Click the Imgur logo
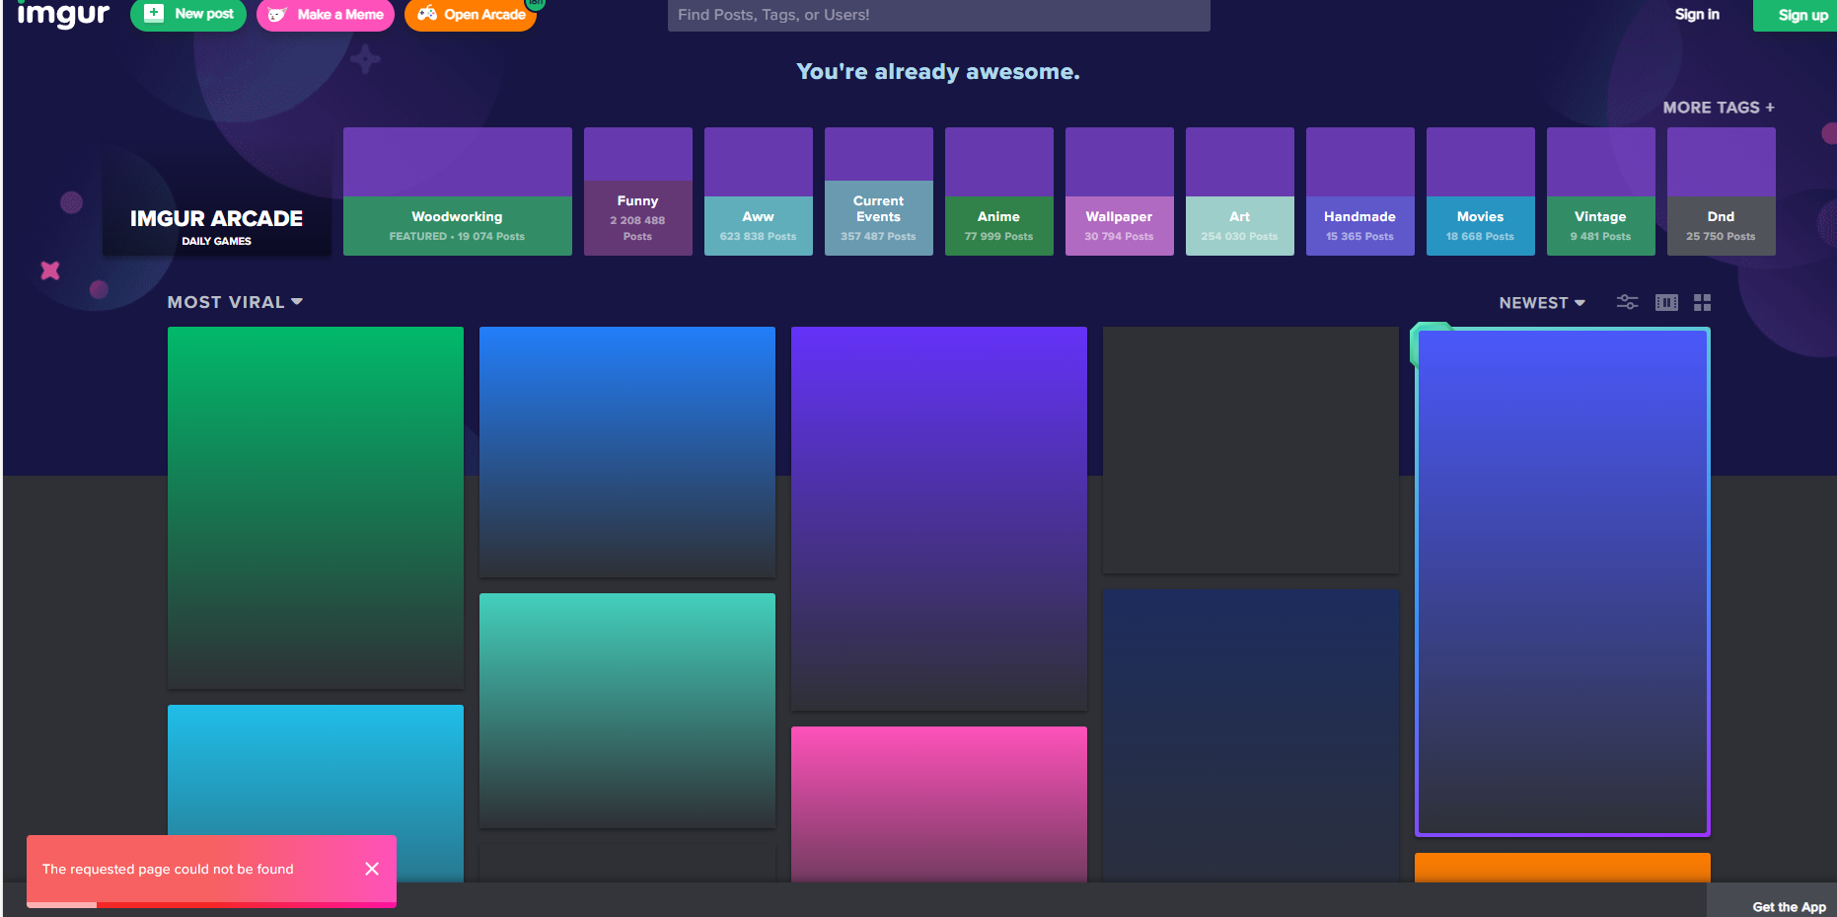 point(63,15)
